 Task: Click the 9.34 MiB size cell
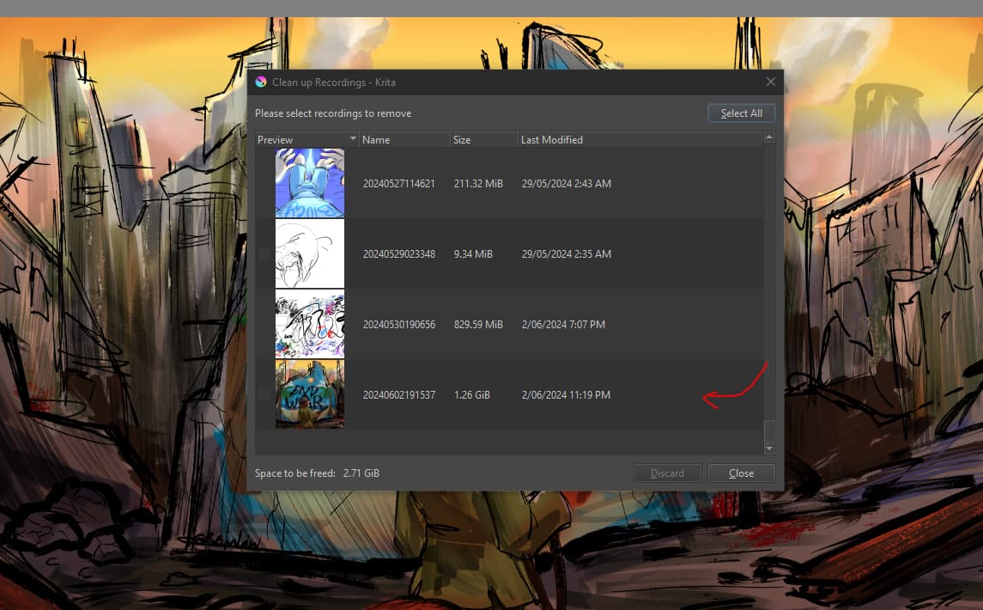(x=473, y=253)
